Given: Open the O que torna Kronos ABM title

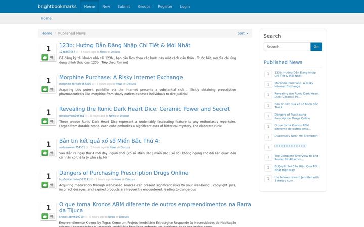Looking at the screenshot, I should tap(155, 207).
